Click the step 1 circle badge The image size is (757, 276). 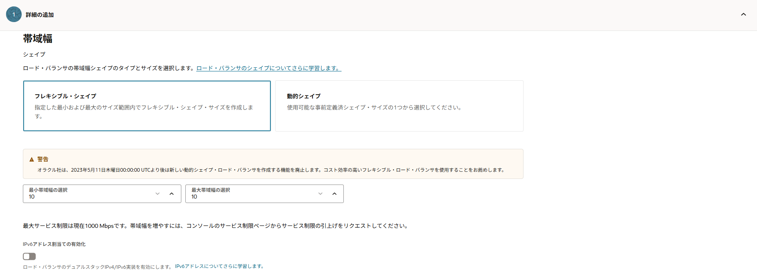pyautogui.click(x=14, y=14)
